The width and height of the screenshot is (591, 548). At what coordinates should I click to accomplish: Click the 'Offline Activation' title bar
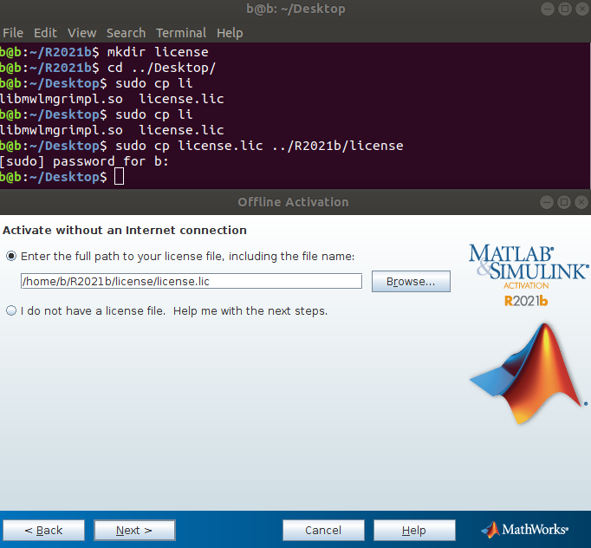pyautogui.click(x=293, y=202)
